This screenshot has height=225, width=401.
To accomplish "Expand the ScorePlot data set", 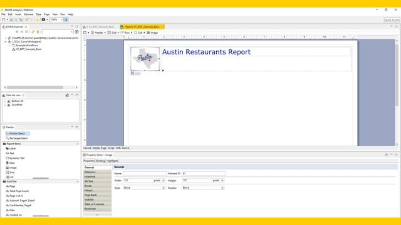I will pos(5,105).
